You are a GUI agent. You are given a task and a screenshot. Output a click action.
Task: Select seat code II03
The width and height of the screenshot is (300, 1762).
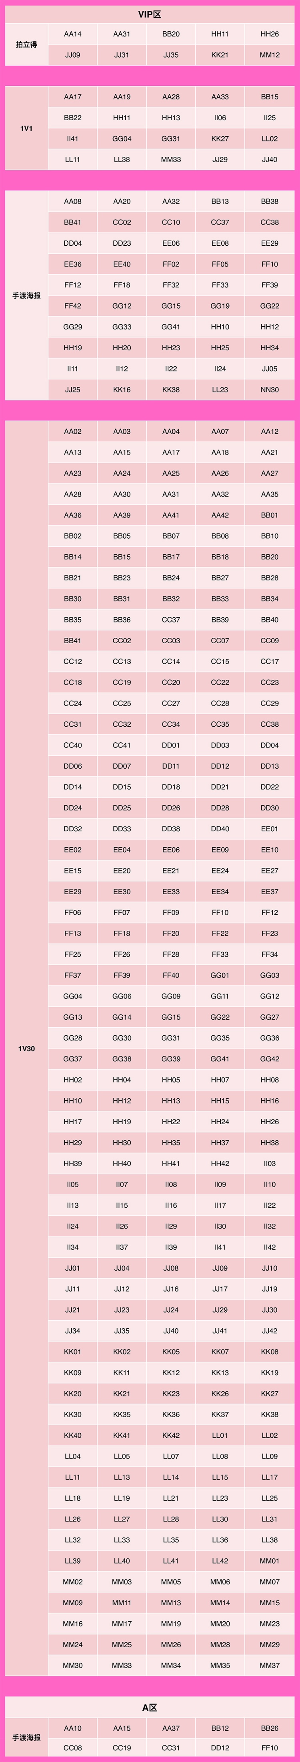click(x=269, y=1164)
